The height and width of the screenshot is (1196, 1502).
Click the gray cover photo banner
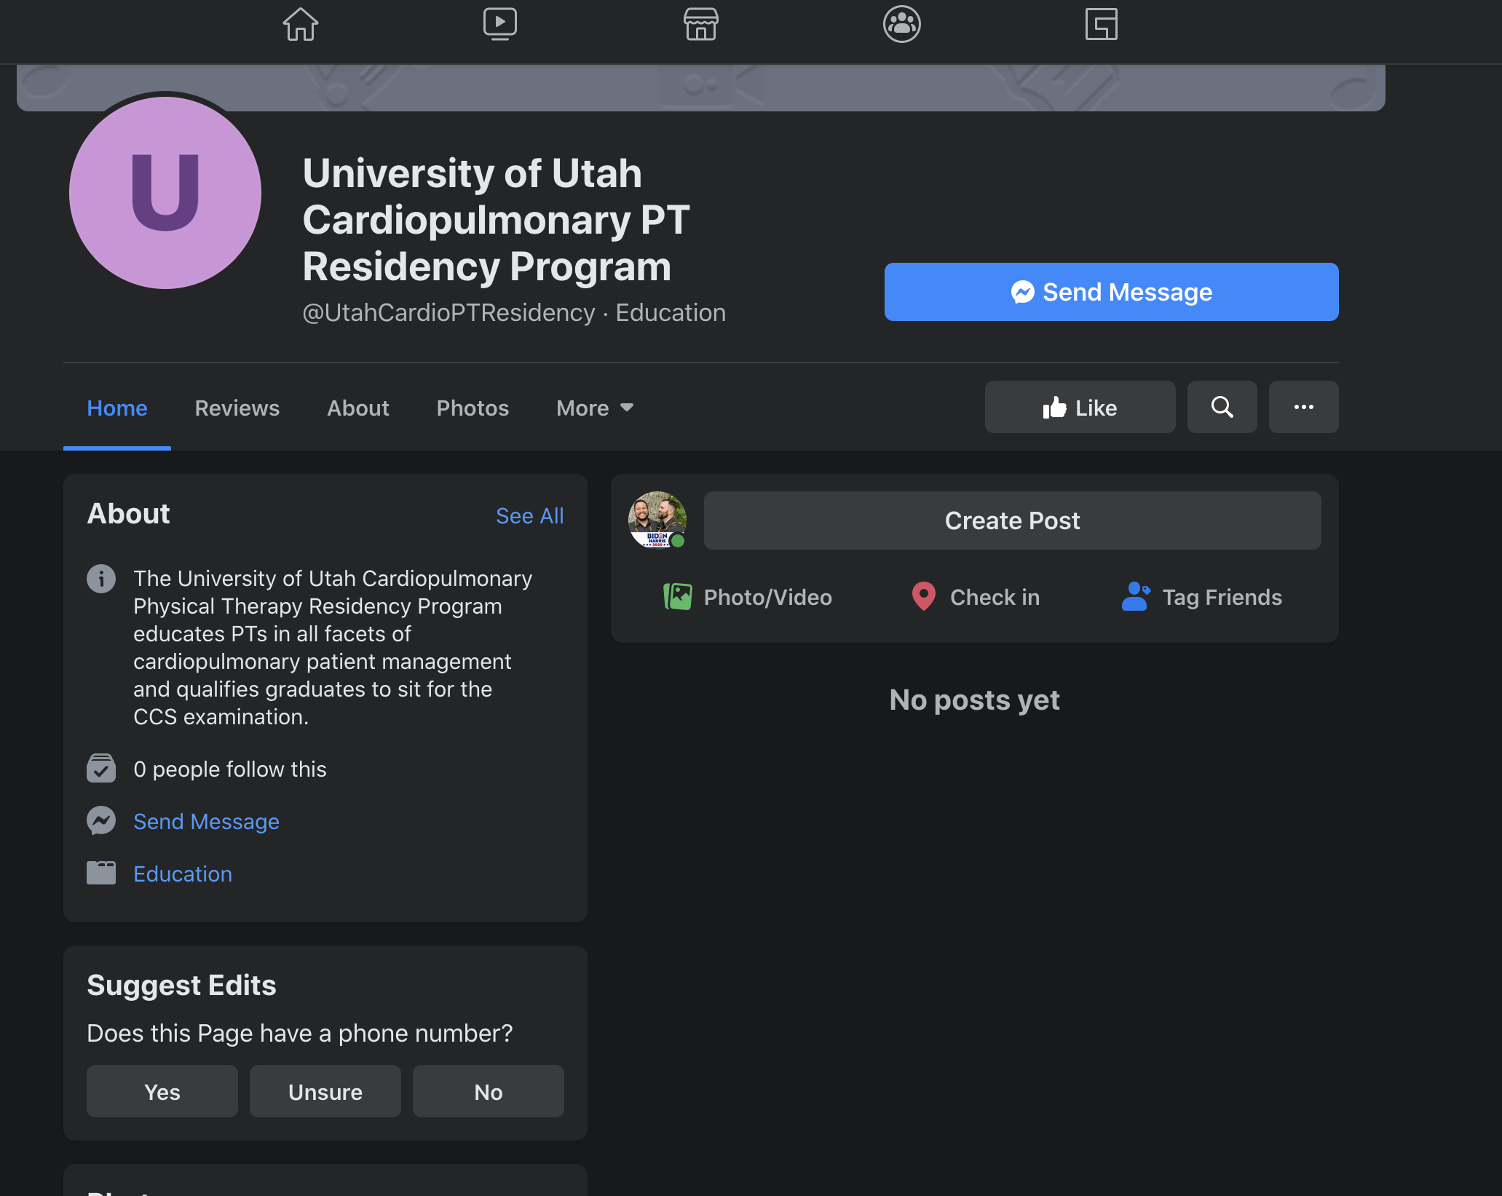[701, 88]
